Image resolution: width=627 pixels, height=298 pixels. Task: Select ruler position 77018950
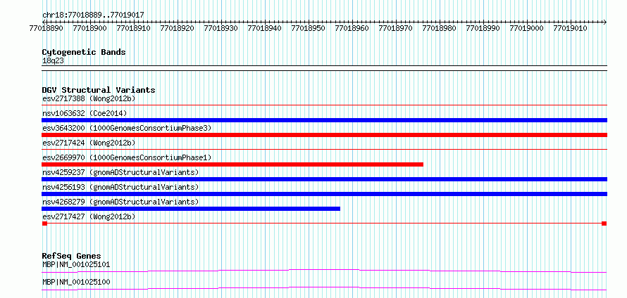308,28
